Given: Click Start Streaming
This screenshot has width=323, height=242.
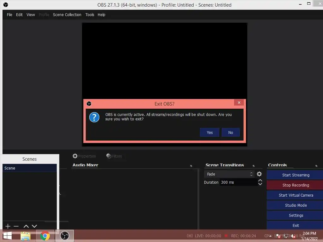Looking at the screenshot, I should [x=295, y=175].
